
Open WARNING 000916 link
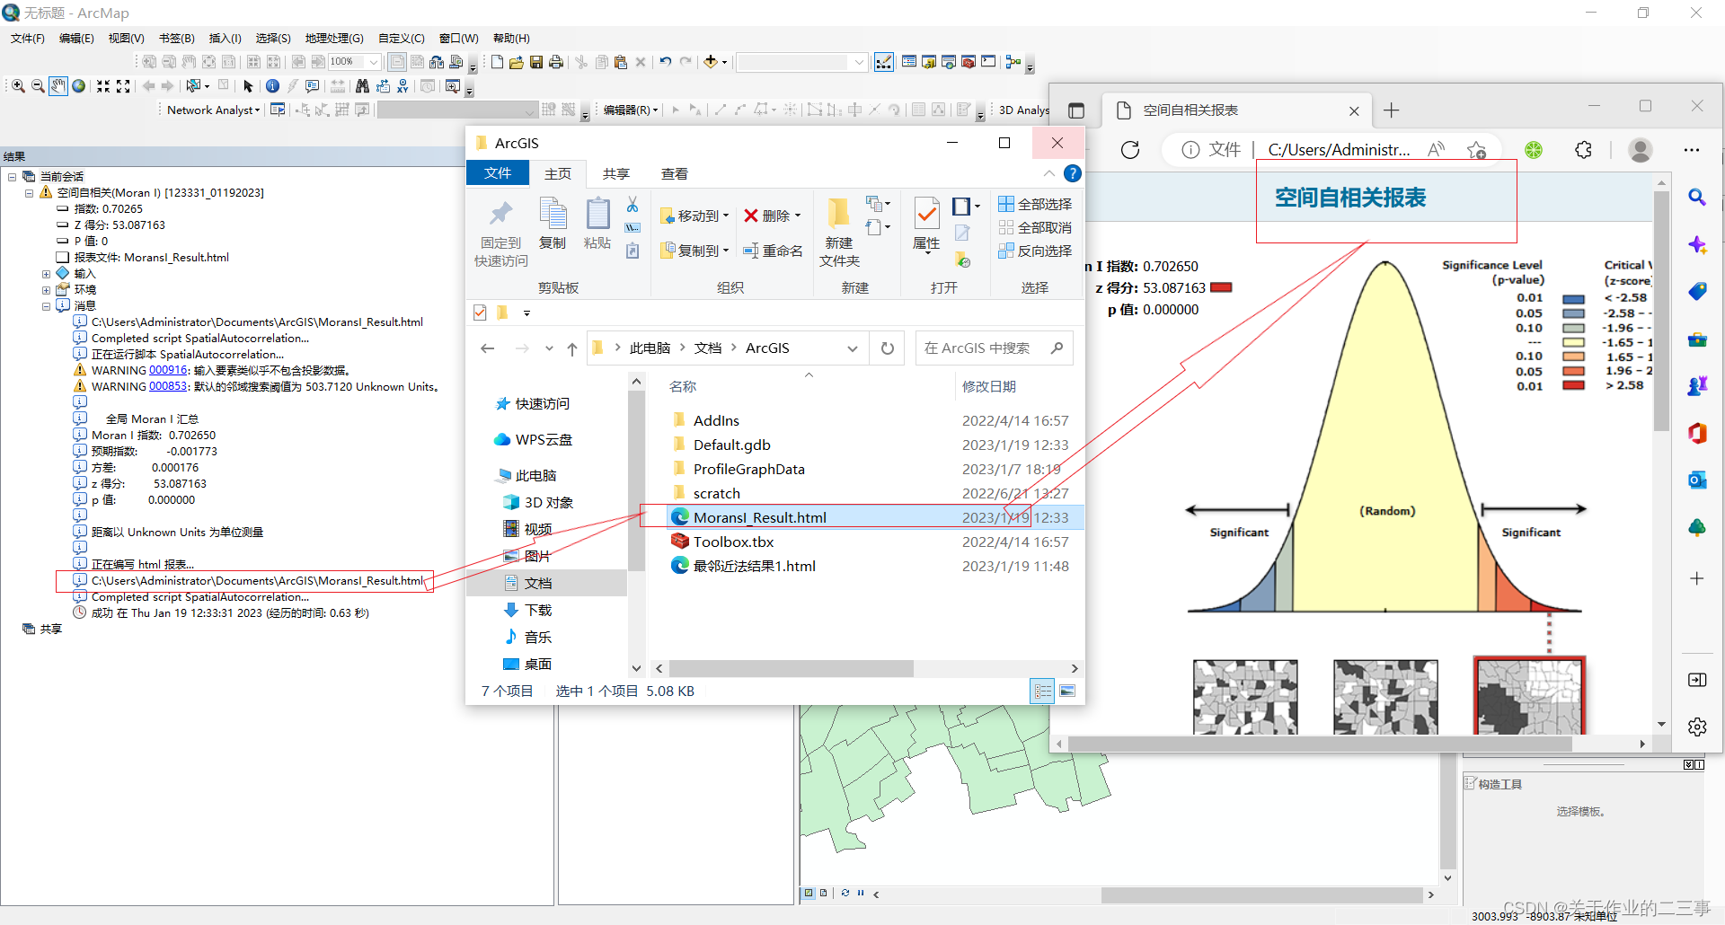pyautogui.click(x=168, y=370)
